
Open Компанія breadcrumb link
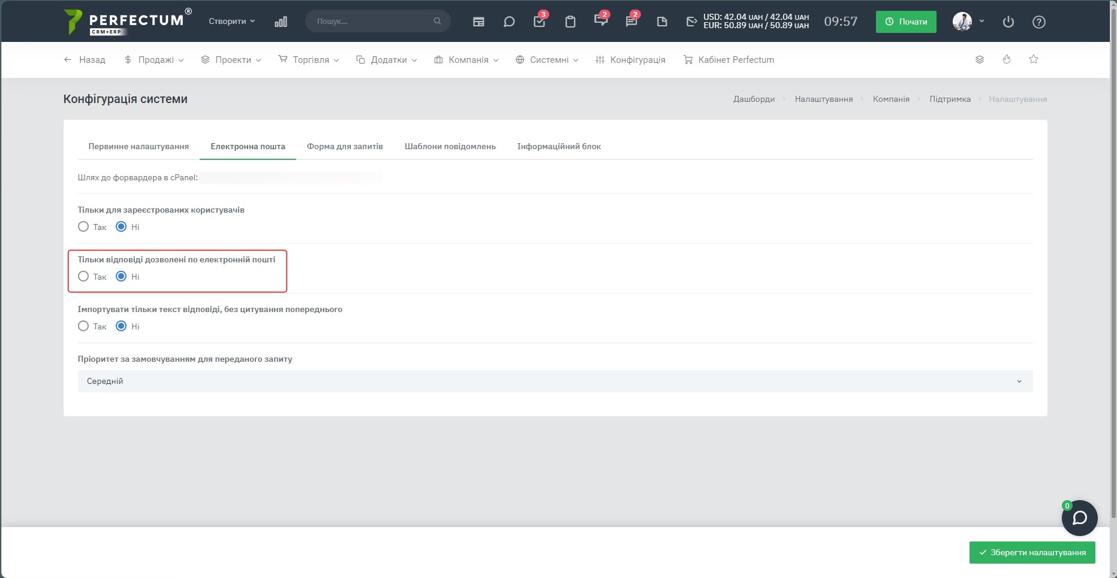point(891,99)
